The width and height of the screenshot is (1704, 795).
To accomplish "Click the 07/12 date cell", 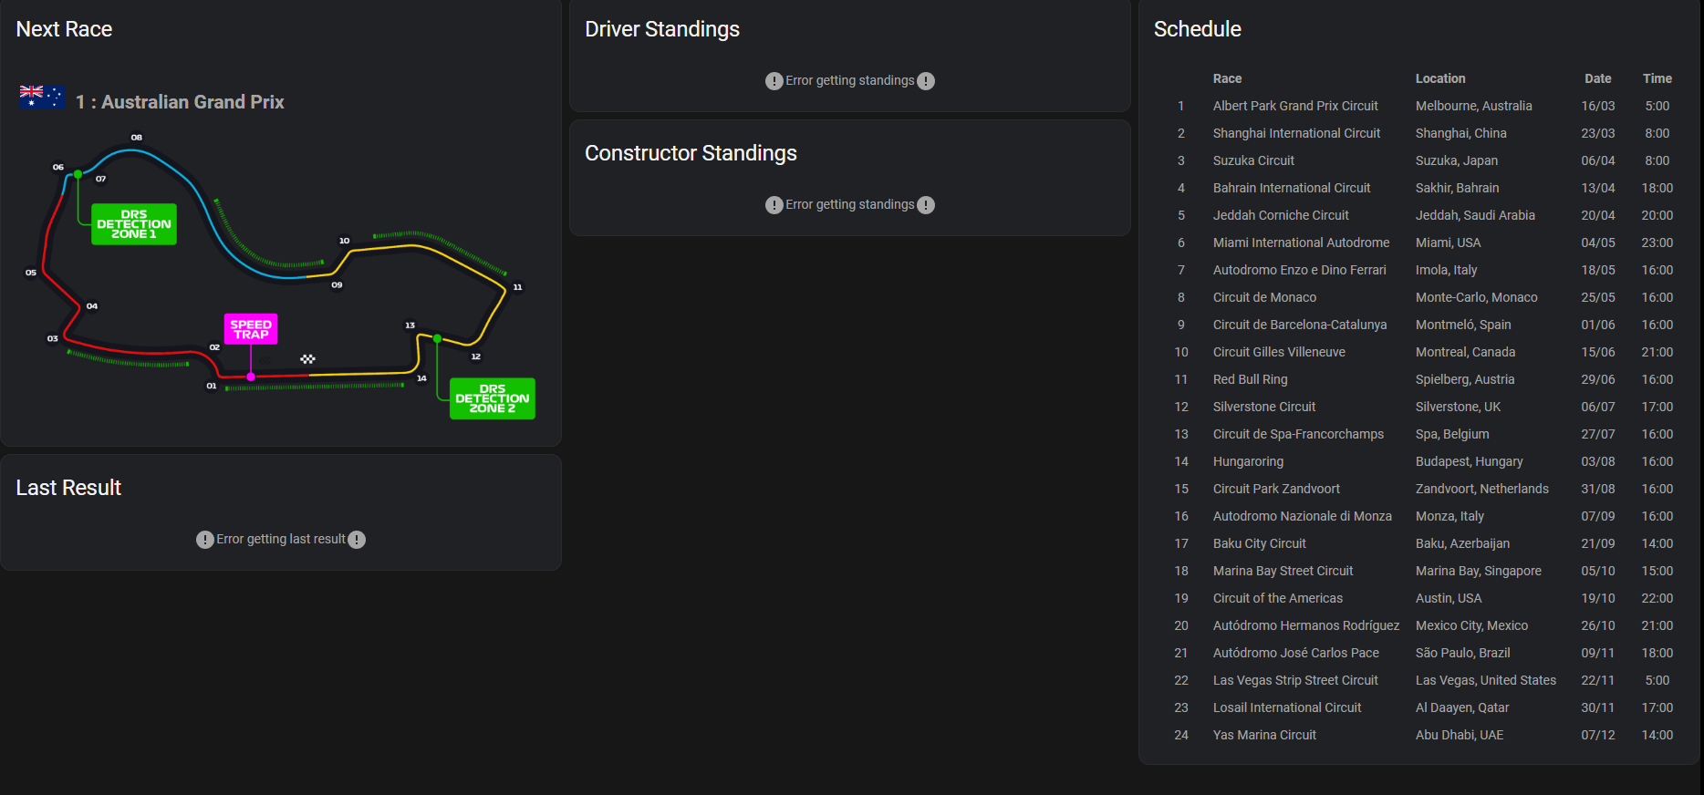I will coord(1597,735).
